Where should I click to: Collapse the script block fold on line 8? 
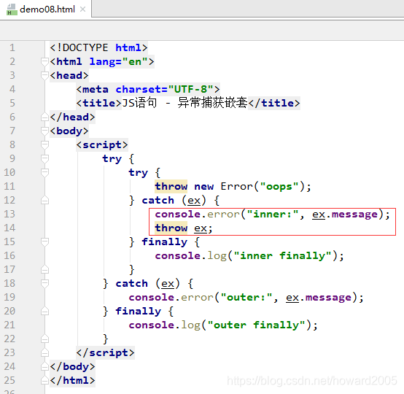(44, 145)
